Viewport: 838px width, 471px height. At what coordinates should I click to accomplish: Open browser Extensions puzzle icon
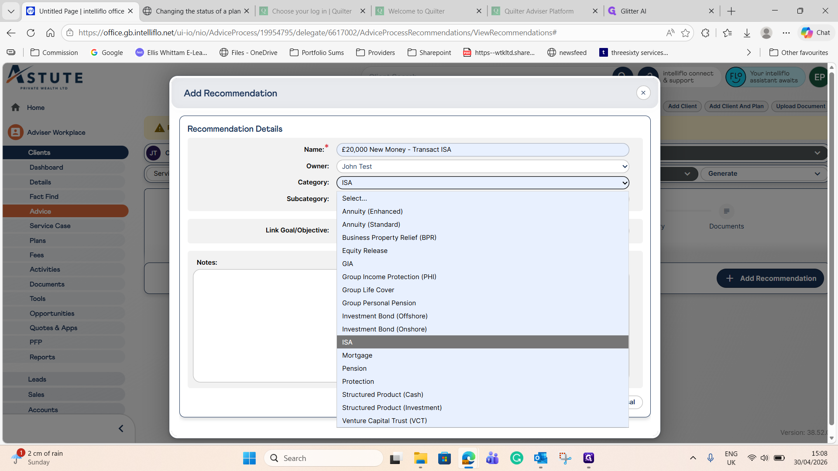[705, 33]
